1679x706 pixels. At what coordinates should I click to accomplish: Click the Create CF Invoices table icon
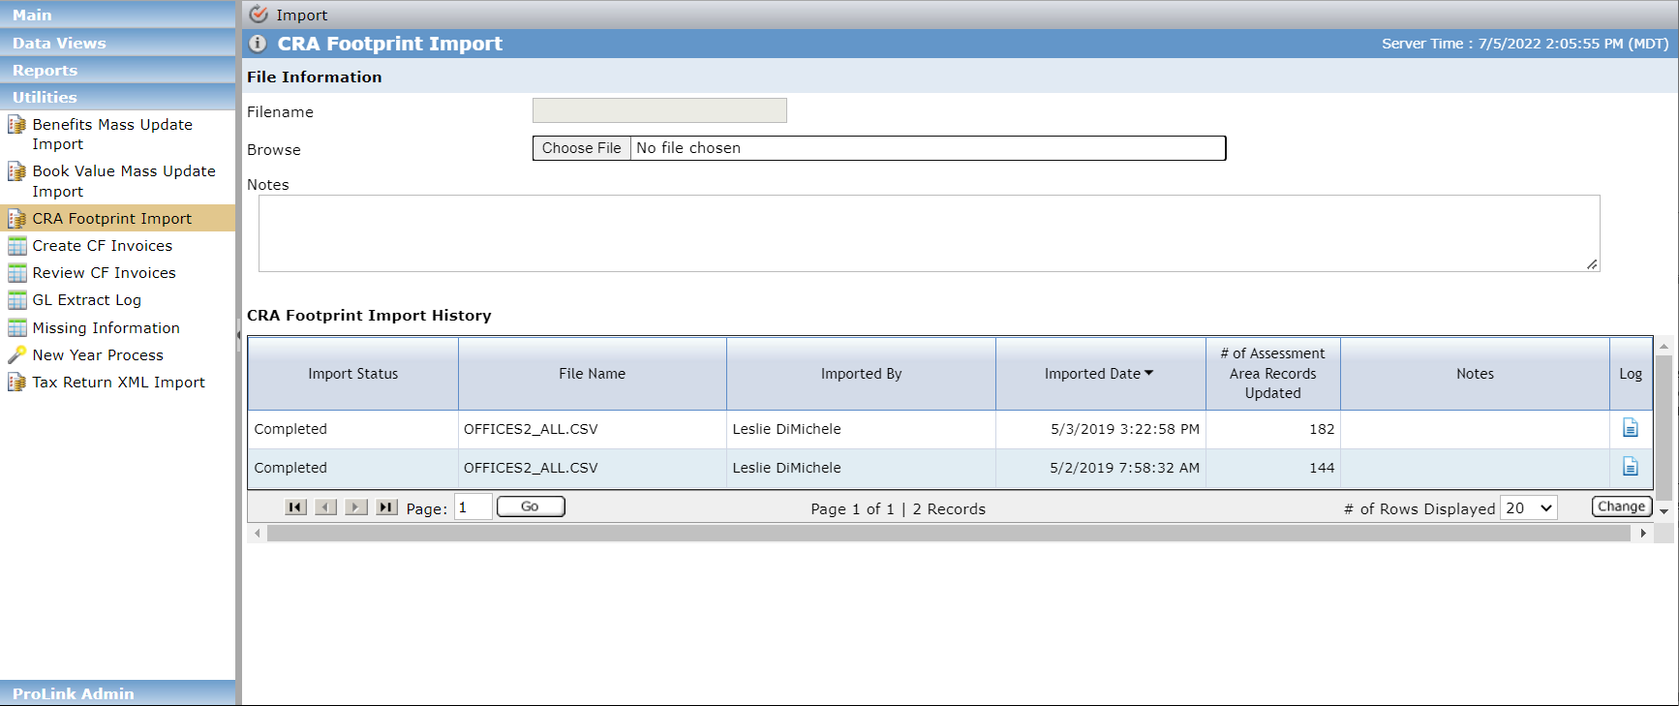17,246
